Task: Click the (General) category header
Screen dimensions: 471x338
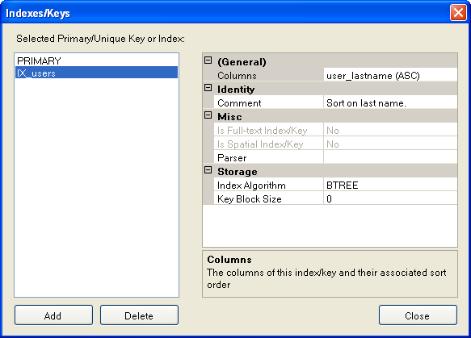Action: point(330,61)
